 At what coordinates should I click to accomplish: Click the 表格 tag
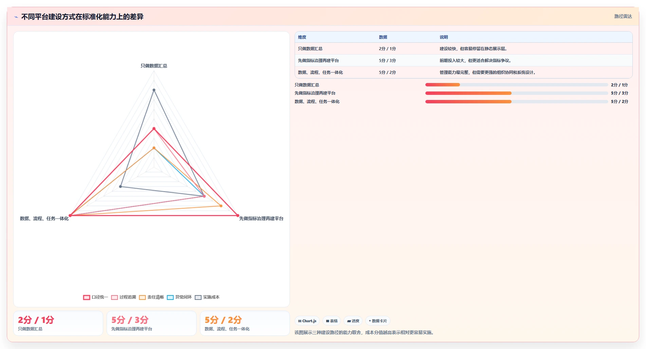(332, 321)
